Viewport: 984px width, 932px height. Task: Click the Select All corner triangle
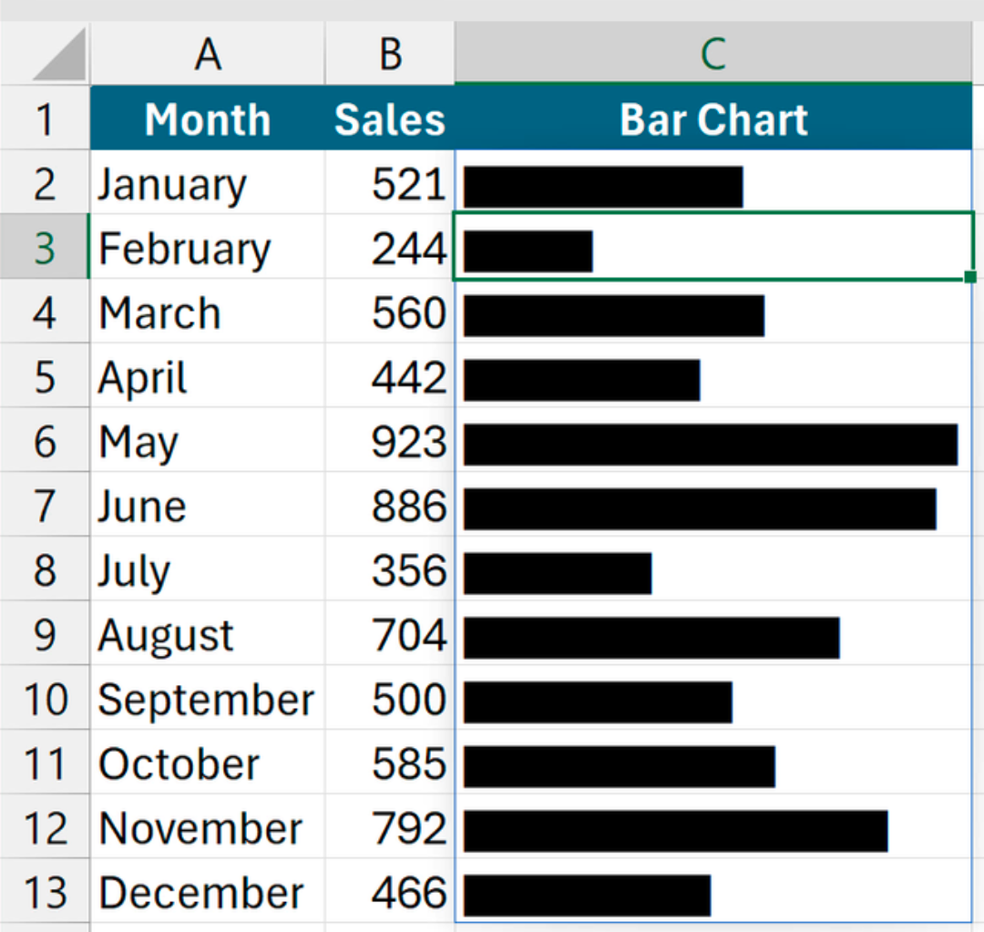(60, 56)
